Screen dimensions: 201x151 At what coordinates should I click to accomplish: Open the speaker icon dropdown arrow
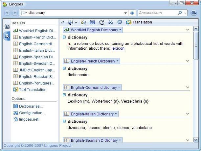point(76,23)
